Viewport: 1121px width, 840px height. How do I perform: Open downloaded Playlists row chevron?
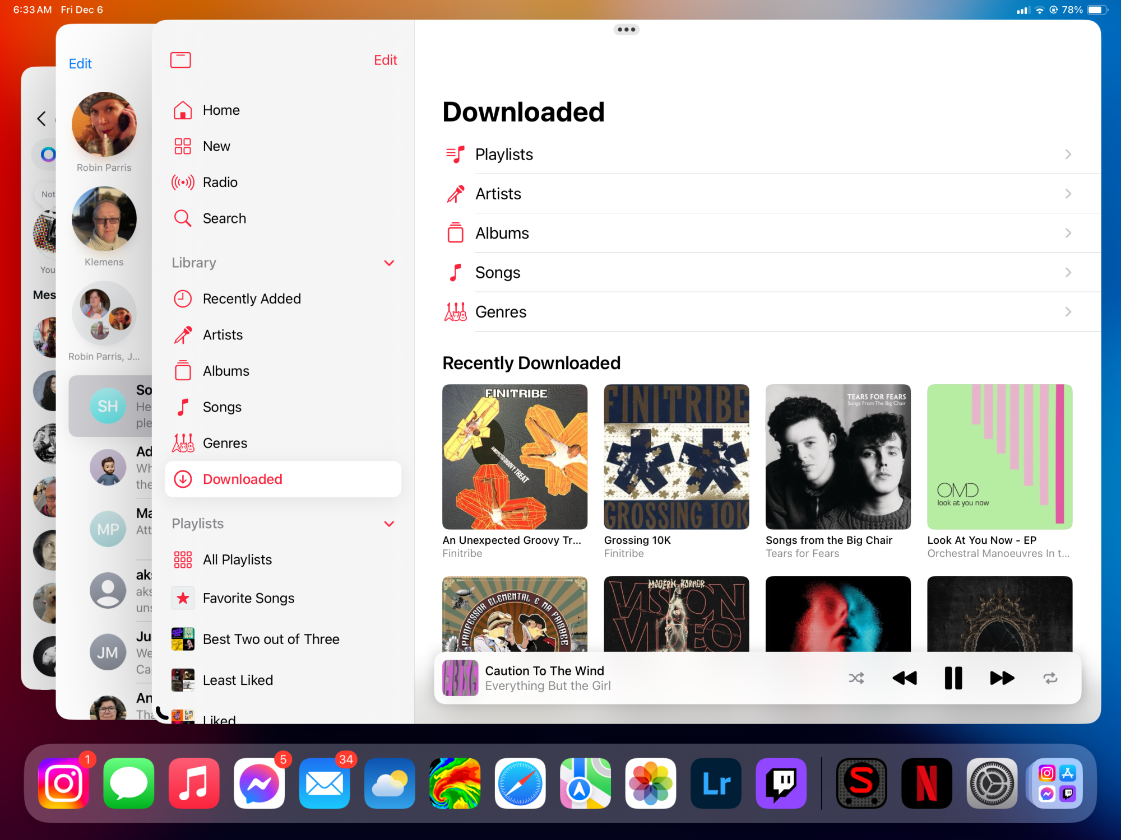pos(1068,154)
